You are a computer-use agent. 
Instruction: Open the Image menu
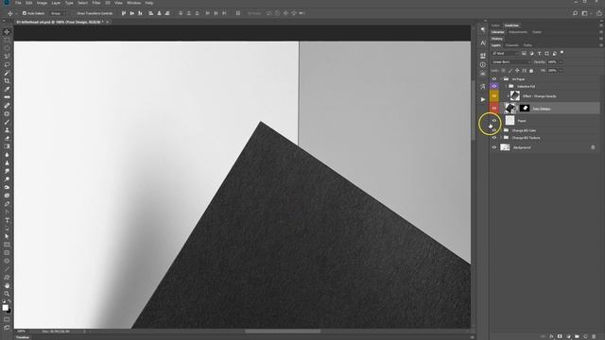[x=42, y=3]
